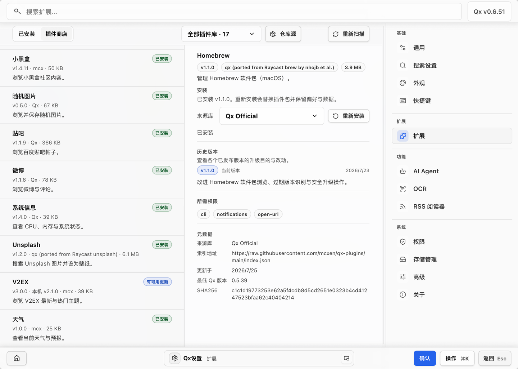This screenshot has width=518, height=369.
Task: Click the v1.1.0 history version chip
Action: click(x=208, y=170)
